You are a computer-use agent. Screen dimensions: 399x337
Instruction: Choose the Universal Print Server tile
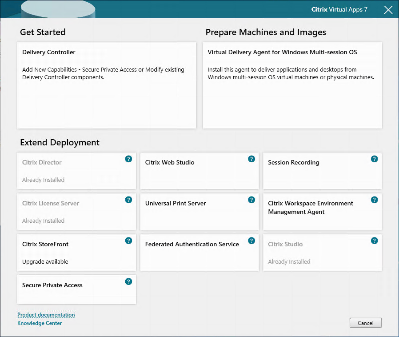pos(199,212)
